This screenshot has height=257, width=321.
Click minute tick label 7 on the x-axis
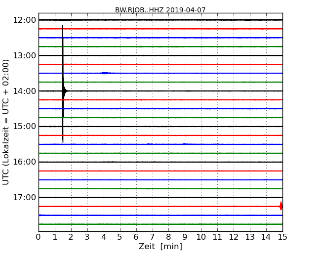coord(152,237)
